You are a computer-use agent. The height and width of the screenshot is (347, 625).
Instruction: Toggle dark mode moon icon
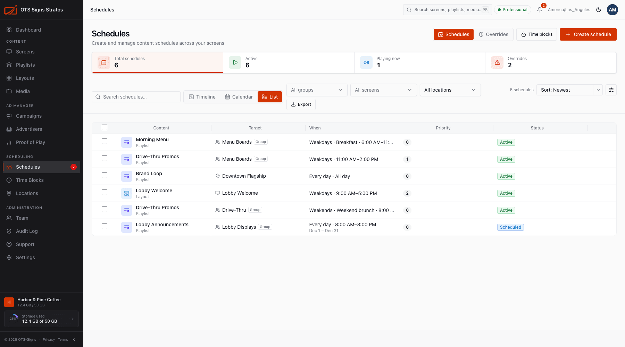click(599, 10)
